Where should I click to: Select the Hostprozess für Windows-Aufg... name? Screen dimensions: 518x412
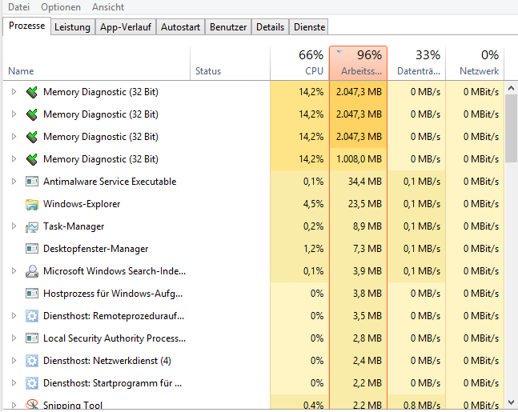pyautogui.click(x=113, y=294)
